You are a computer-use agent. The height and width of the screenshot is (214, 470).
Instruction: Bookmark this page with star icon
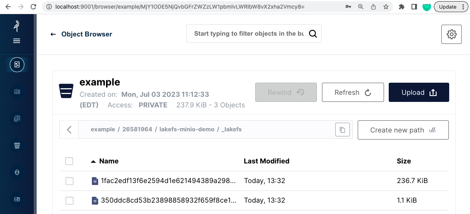coord(386,7)
